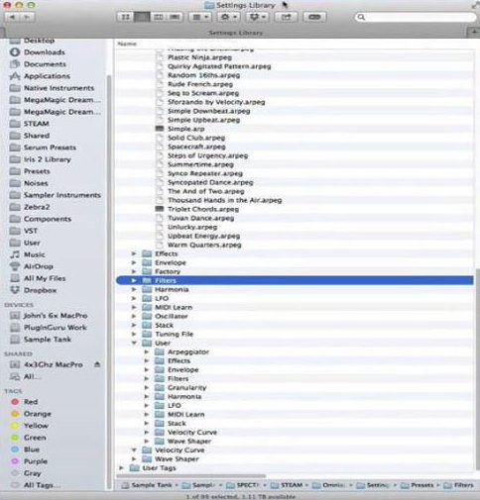This screenshot has width=480, height=500.
Task: Open AirDrop in the sidebar
Action: pyautogui.click(x=39, y=266)
